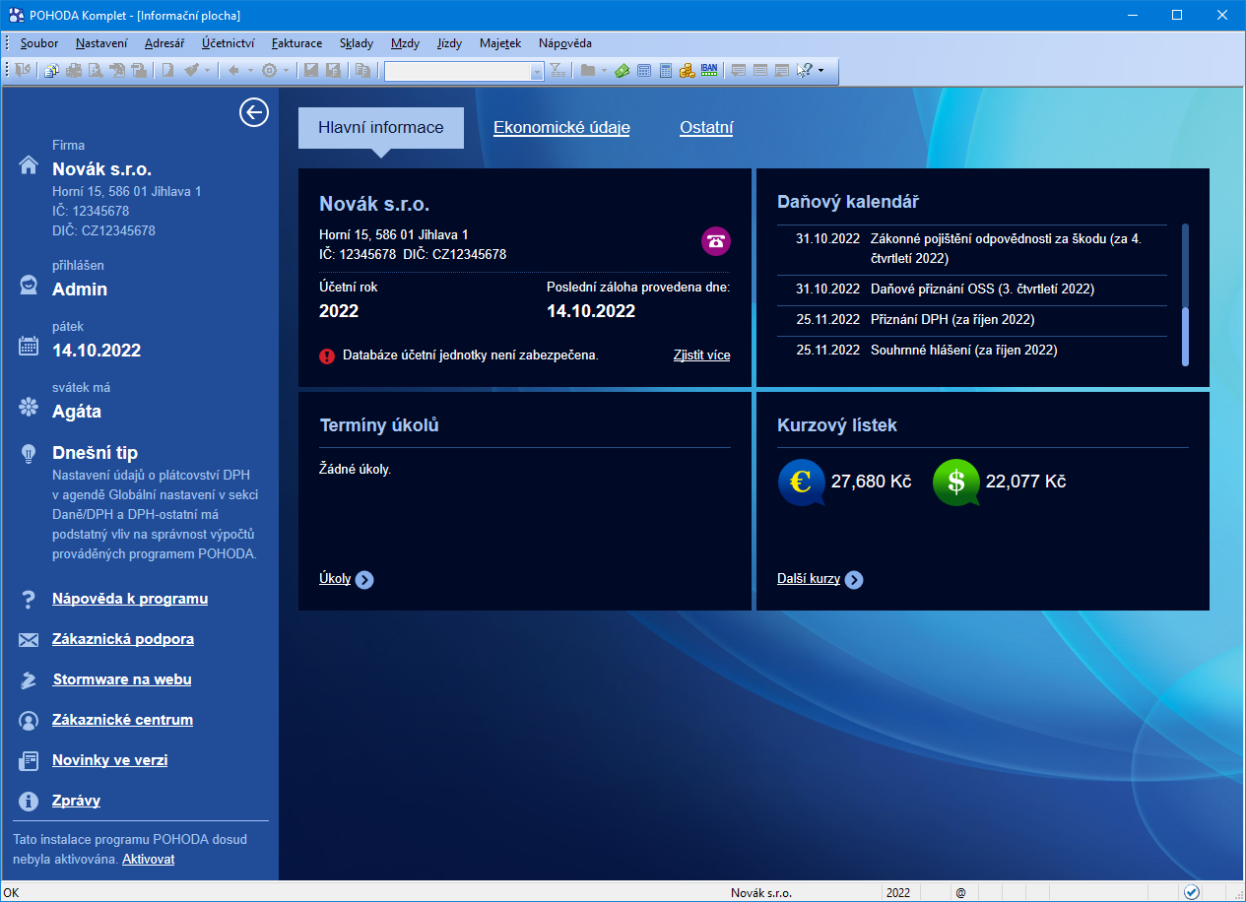Click the What's This help cursor icon
Viewport: 1246px width, 902px height.
[804, 71]
